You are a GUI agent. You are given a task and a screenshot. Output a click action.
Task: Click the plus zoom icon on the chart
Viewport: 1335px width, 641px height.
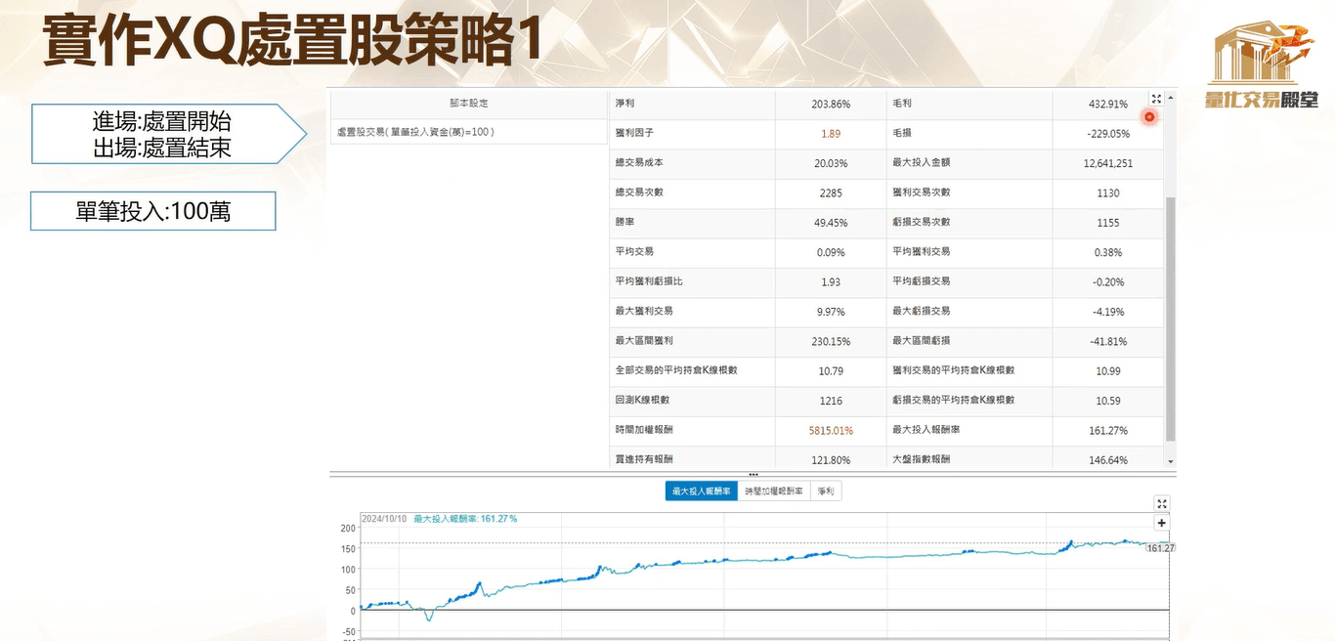1161,523
